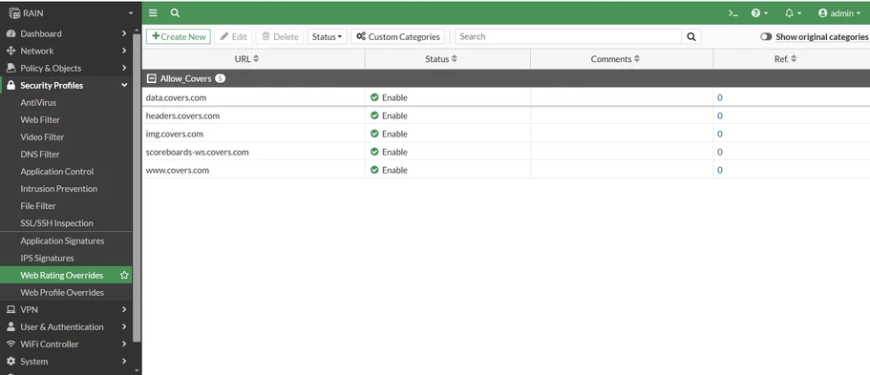Image resolution: width=870 pixels, height=375 pixels.
Task: Open SSL/SSH Inspection page
Action: (x=56, y=223)
